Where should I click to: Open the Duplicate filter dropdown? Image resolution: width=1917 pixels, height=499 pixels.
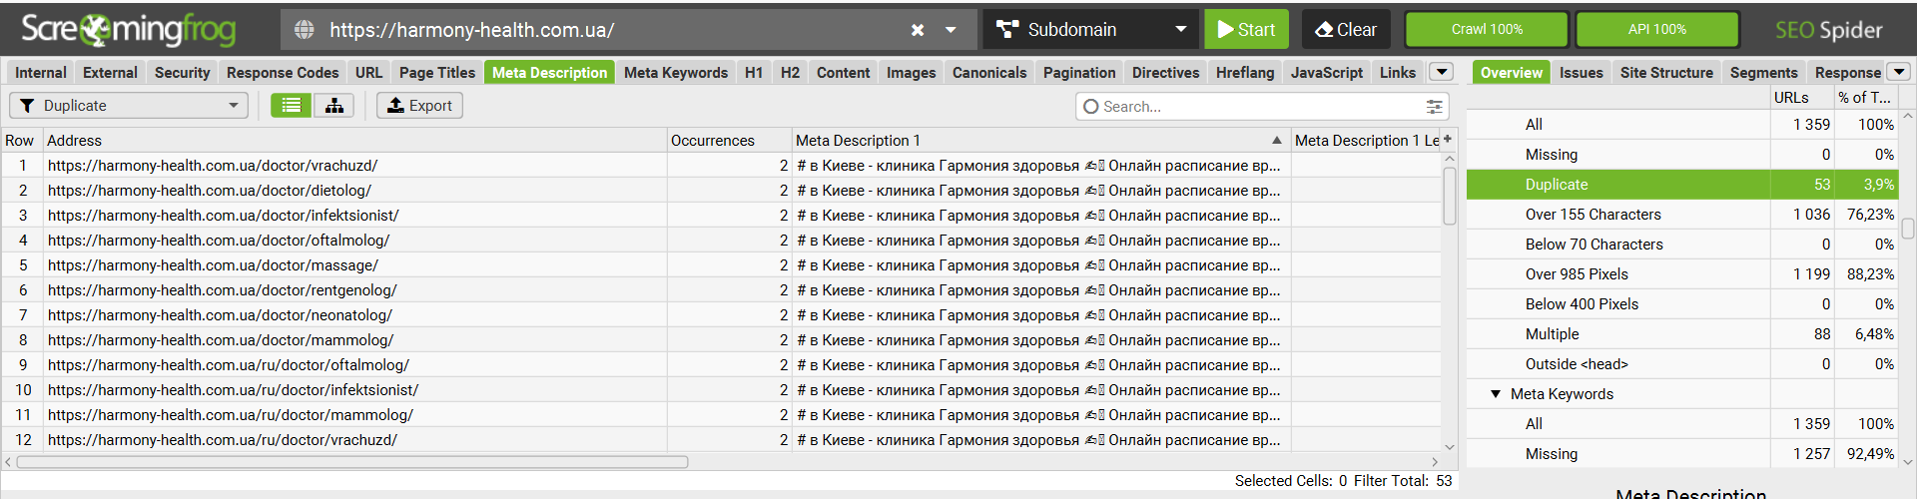coord(129,106)
